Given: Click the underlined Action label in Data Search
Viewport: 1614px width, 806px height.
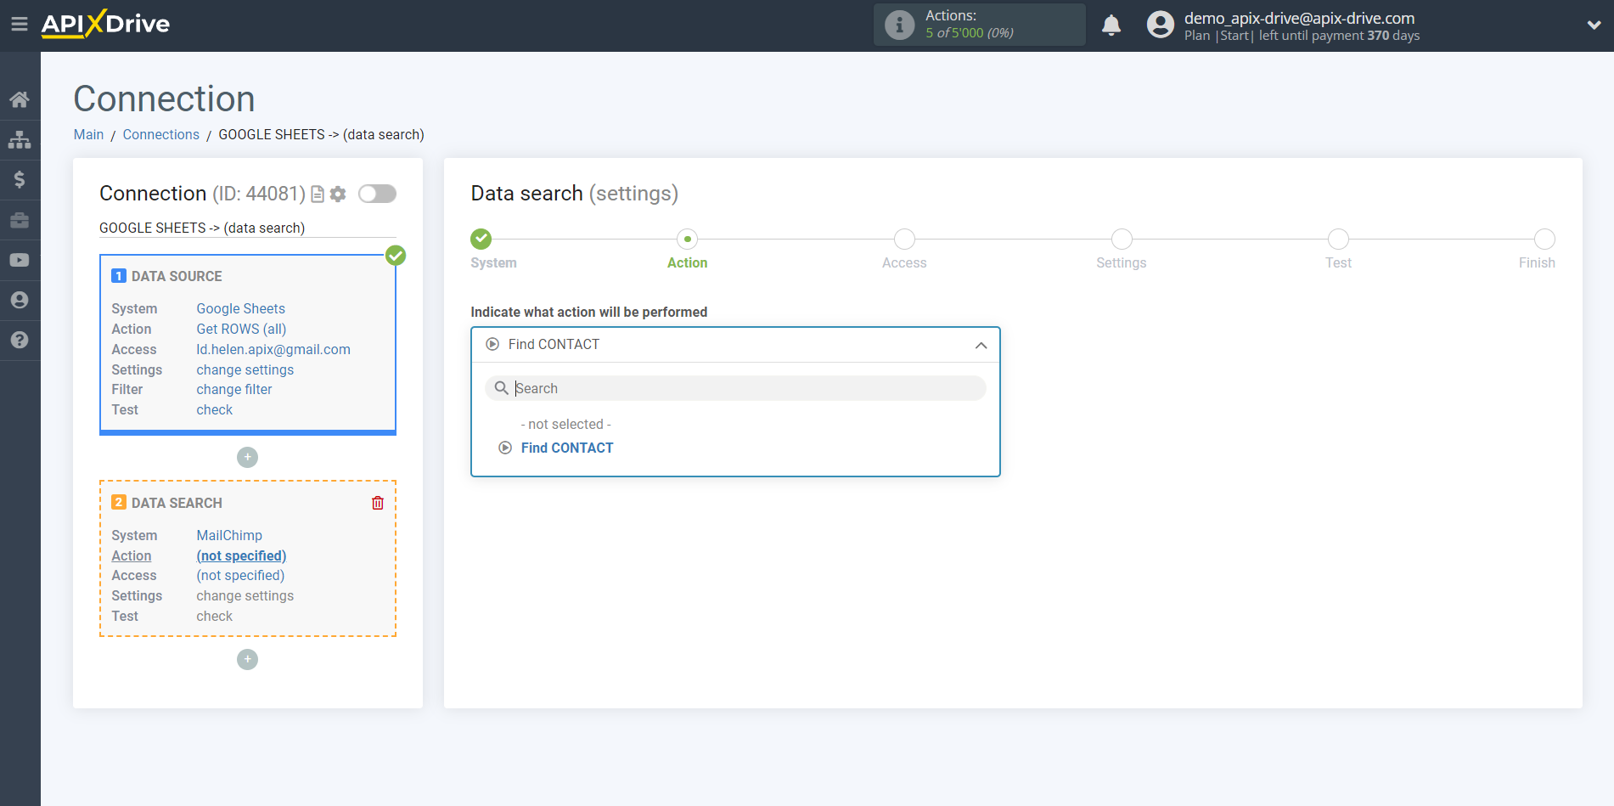Looking at the screenshot, I should coord(132,555).
